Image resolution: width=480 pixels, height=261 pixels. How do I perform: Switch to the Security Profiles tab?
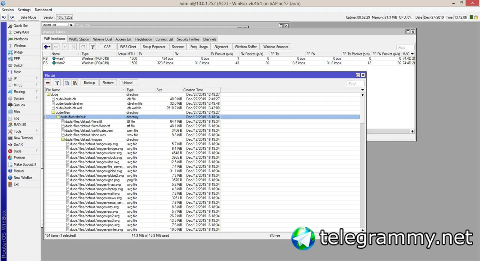click(188, 39)
